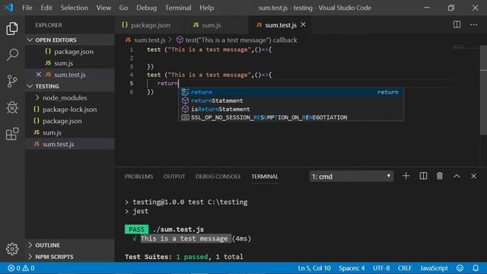The height and width of the screenshot is (274, 487).
Task: Click the callback symbol icon in breadcrumb
Action: (x=180, y=40)
